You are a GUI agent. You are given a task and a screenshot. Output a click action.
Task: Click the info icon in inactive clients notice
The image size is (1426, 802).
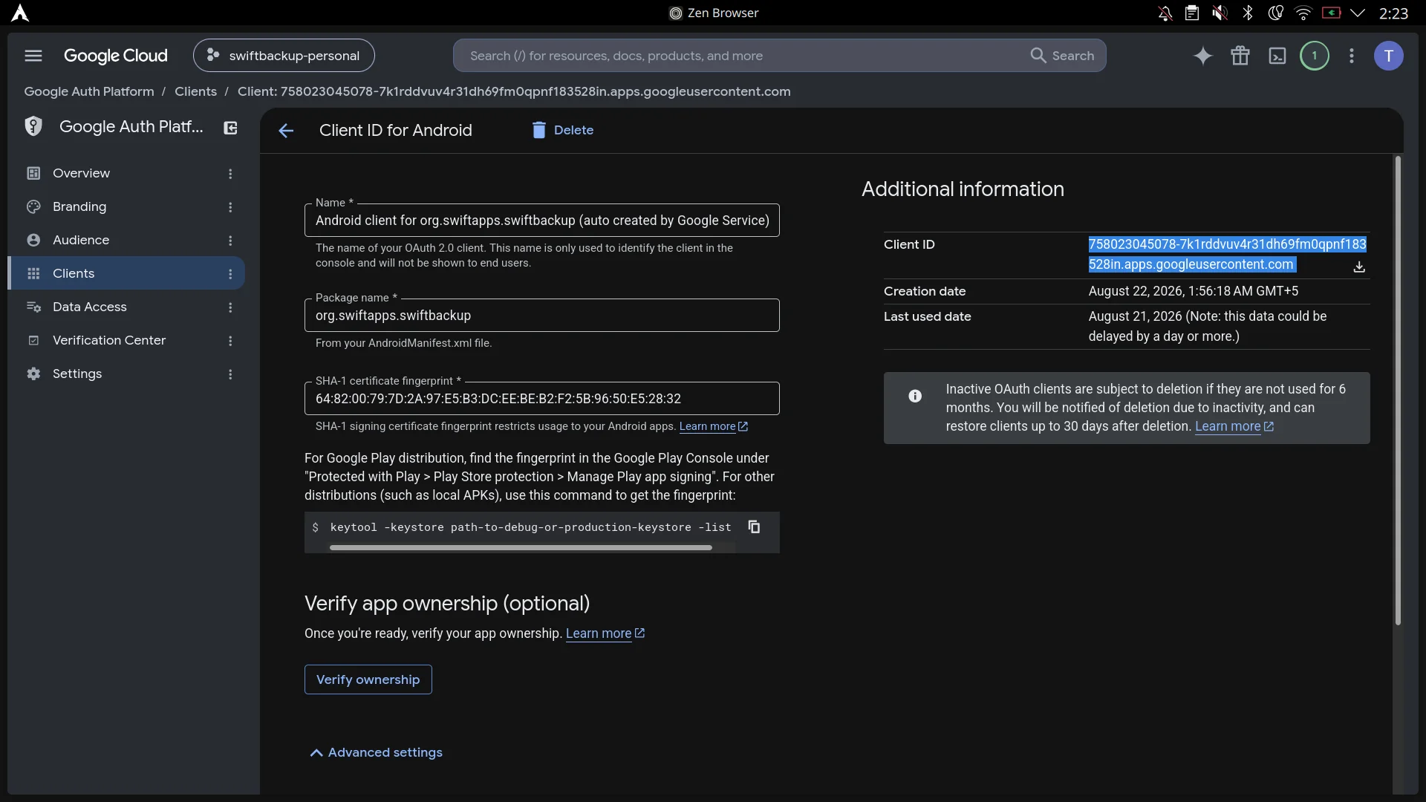(x=915, y=396)
